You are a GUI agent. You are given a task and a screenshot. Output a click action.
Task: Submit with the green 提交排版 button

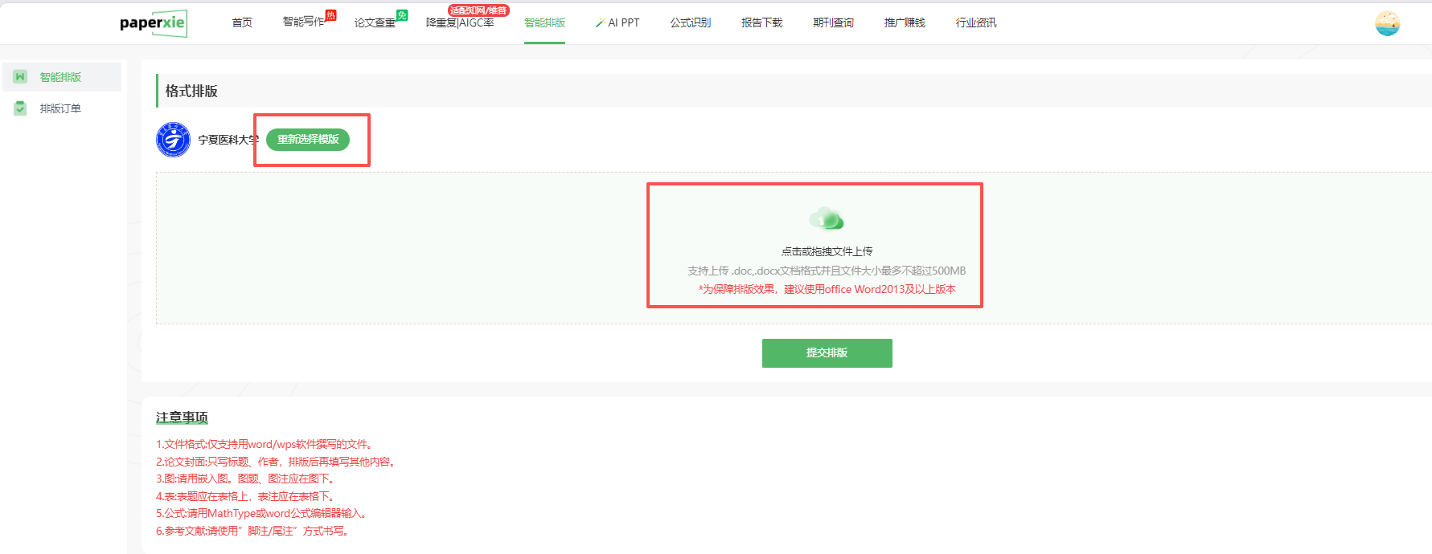[x=827, y=353]
